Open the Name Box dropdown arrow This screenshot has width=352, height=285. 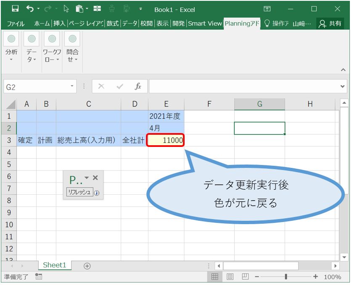(x=71, y=86)
